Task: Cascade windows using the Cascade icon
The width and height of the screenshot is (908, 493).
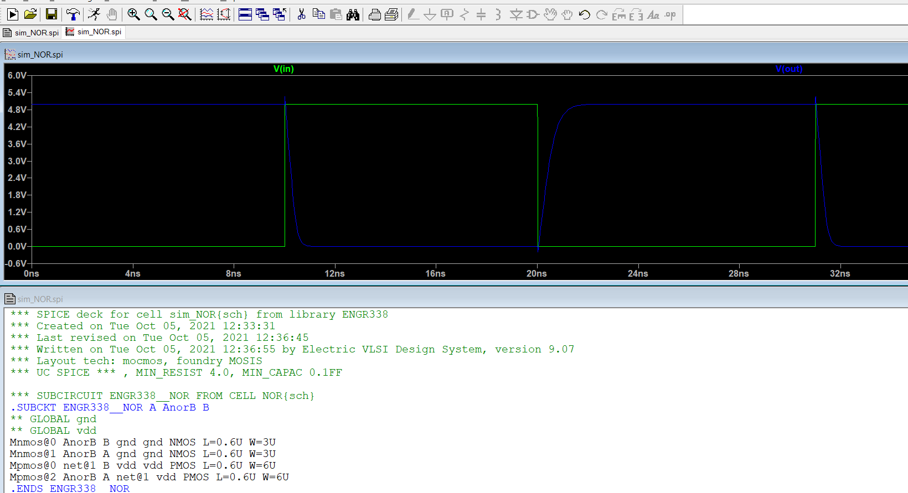Action: (x=262, y=15)
